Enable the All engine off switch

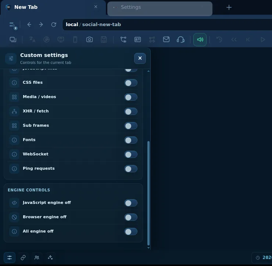pos(131,232)
